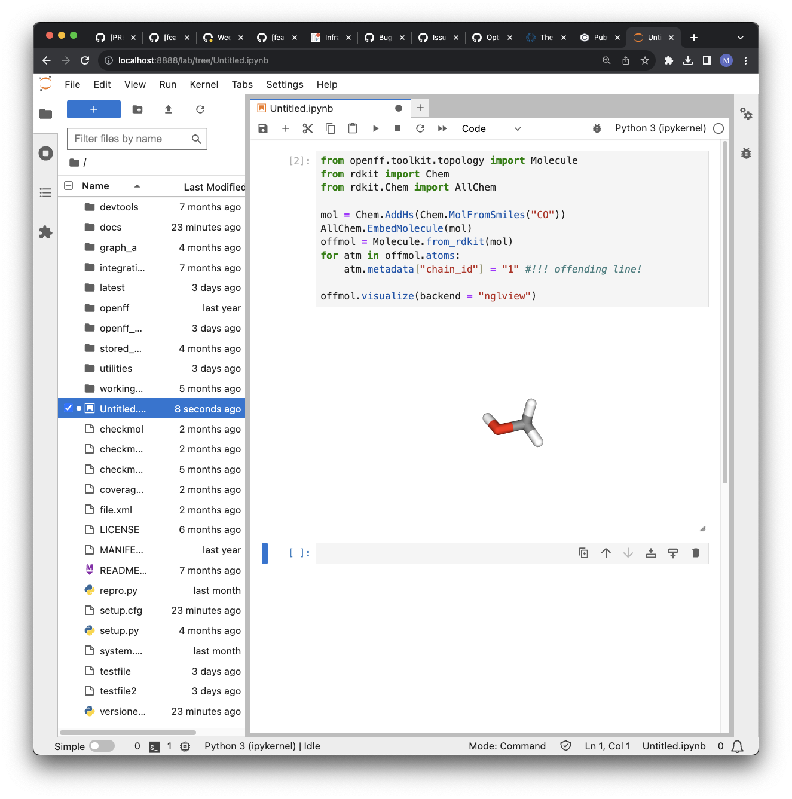Screen dimensions: 792x799
Task: Interrupt the kernel with stop icon
Action: pyautogui.click(x=397, y=128)
